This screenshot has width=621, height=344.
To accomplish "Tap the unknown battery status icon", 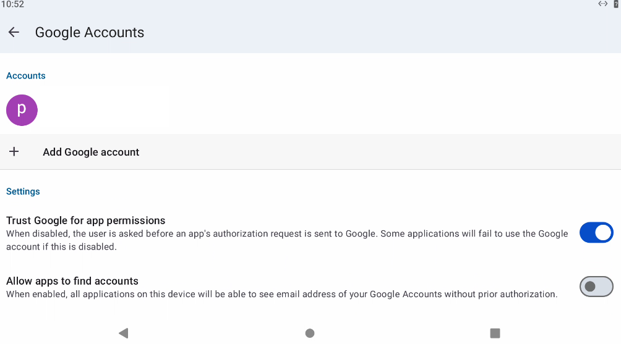I will 616,4.
